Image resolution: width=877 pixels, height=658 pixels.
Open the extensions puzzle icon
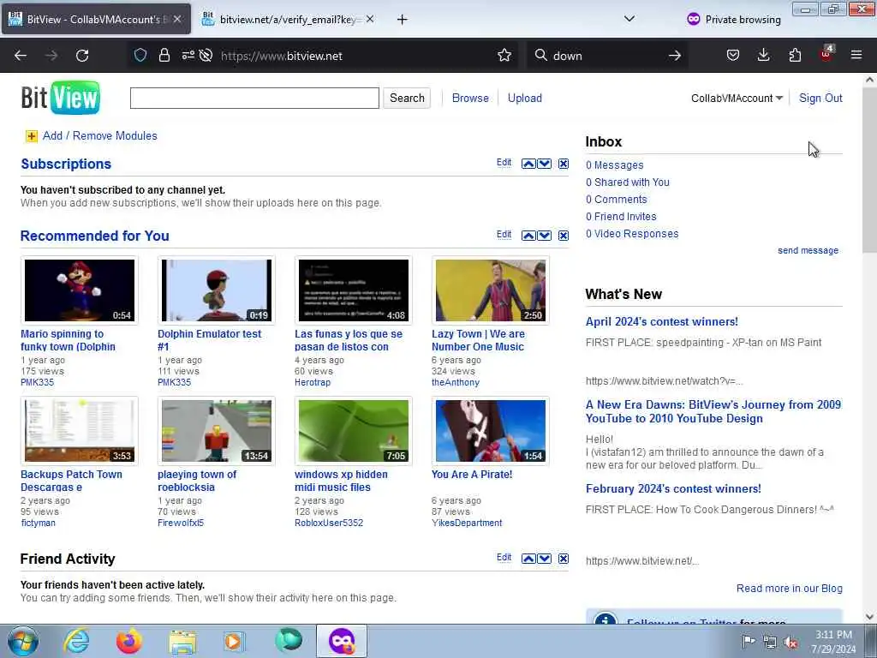[795, 56]
